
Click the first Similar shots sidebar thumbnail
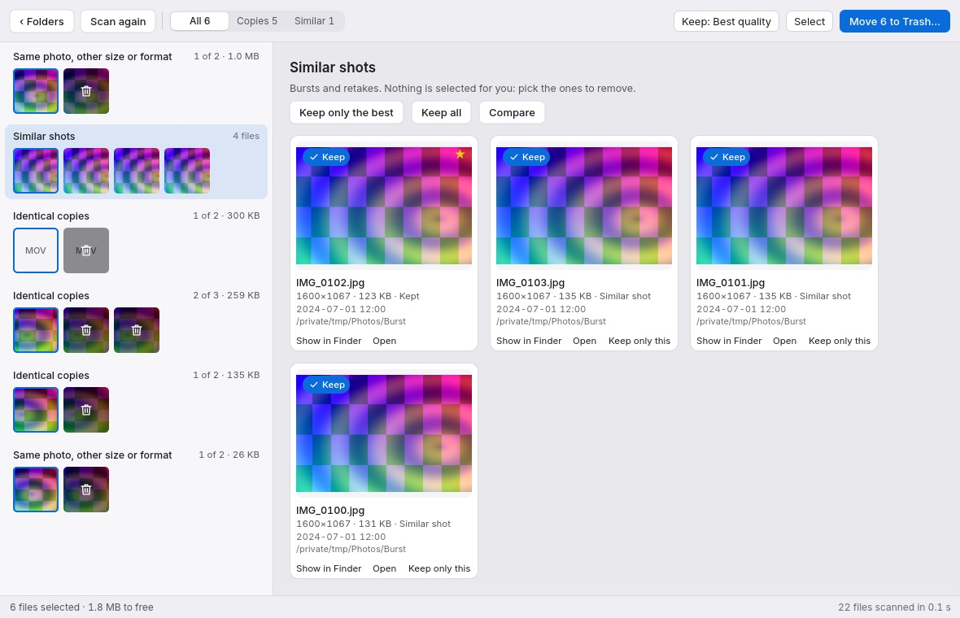[x=36, y=171]
